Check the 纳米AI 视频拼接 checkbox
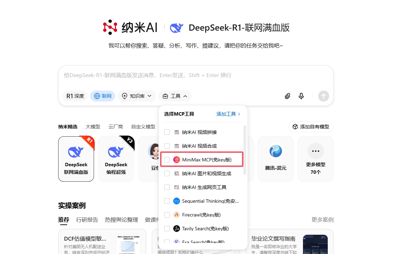 167,132
